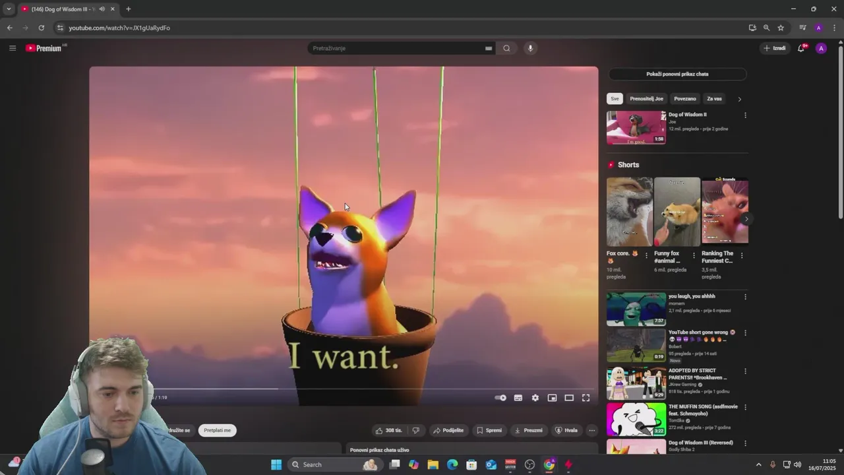This screenshot has width=844, height=475.
Task: Click Pokaži ponovni prikaz chata button
Action: (x=677, y=74)
